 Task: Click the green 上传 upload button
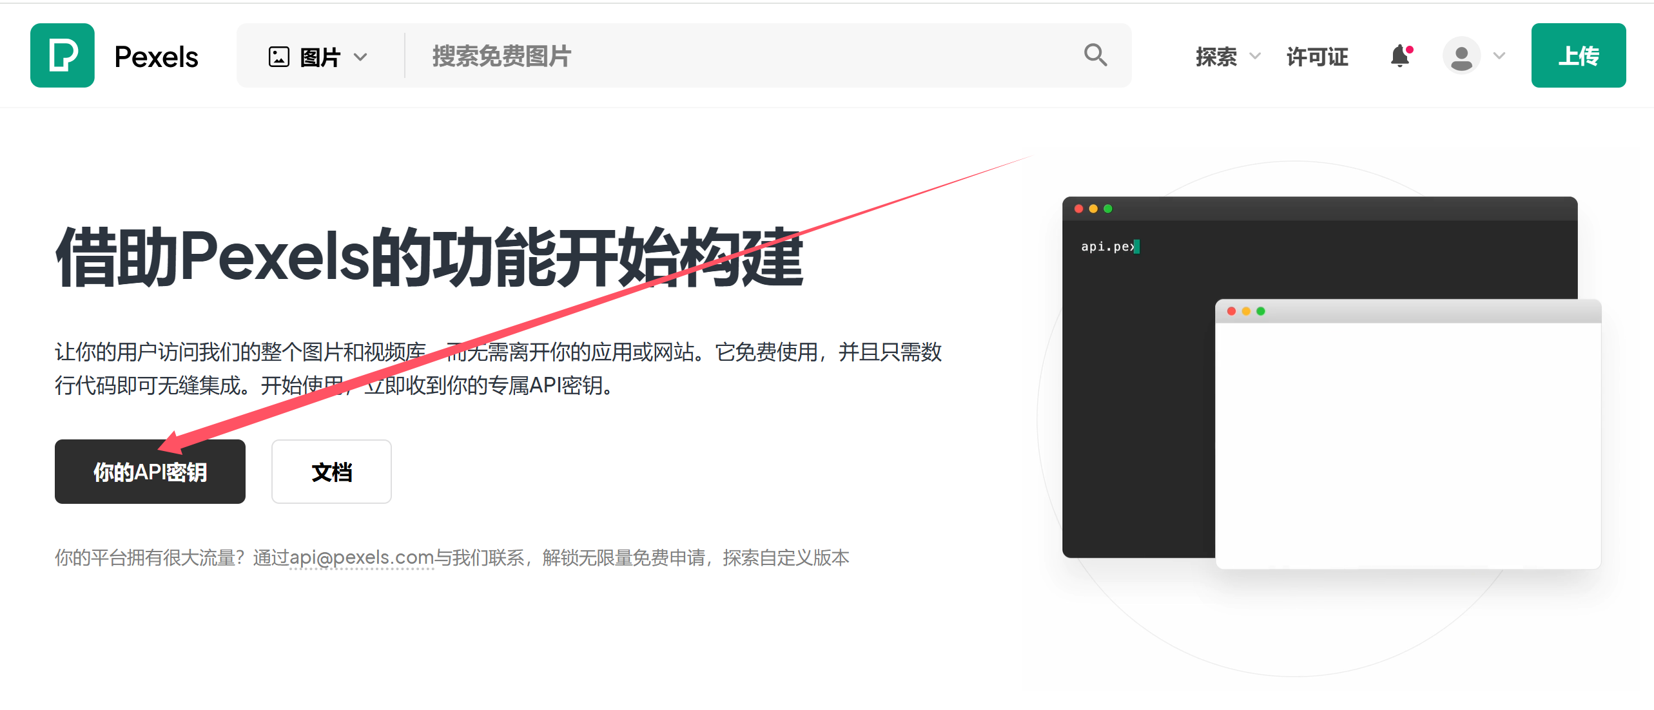click(x=1578, y=55)
